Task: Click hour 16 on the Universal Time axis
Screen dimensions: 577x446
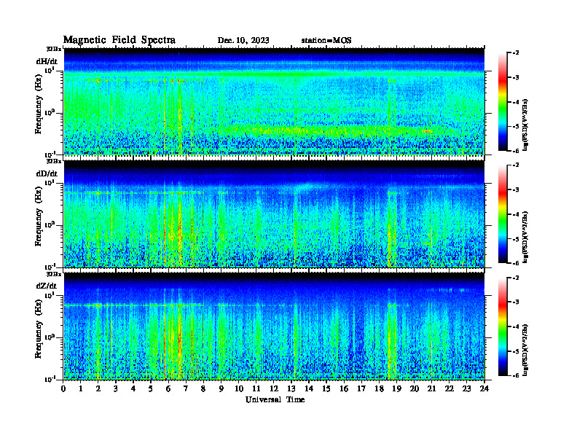Action: (344, 389)
